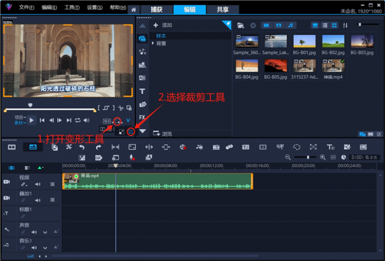Viewport: 385px width, 261px height.
Task: Click the zoom in magnifier on timeline
Action: coord(323,157)
